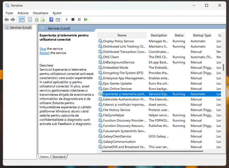Viewport: 229px width, 168px height.
Task: Click the Forward arrow in toolbar
Action: point(13,20)
